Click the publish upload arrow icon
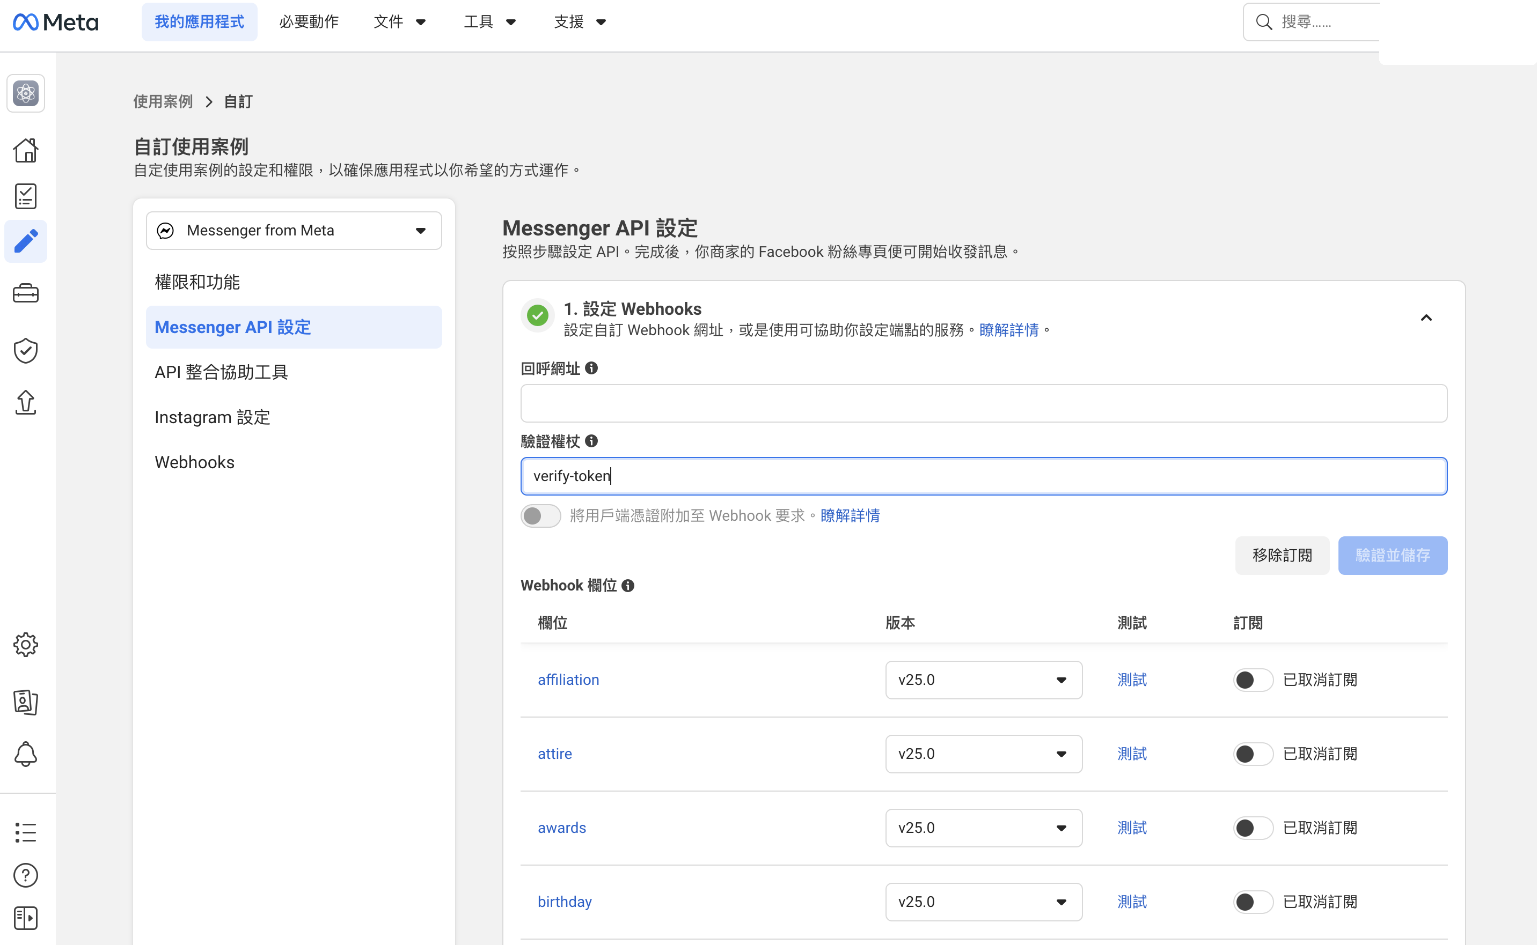The image size is (1537, 945). [x=26, y=402]
